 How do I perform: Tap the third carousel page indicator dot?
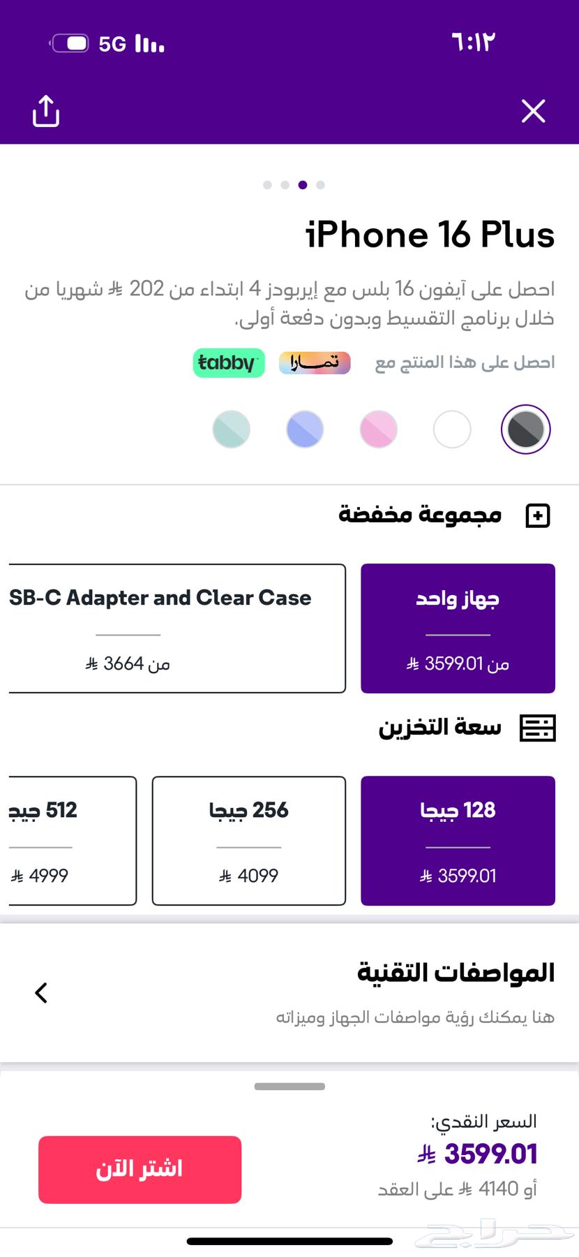click(x=302, y=184)
